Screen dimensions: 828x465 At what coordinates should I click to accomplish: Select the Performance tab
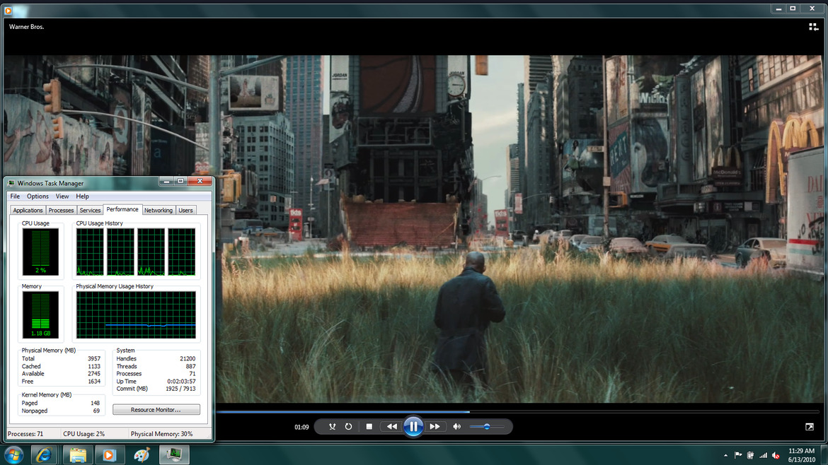click(122, 209)
